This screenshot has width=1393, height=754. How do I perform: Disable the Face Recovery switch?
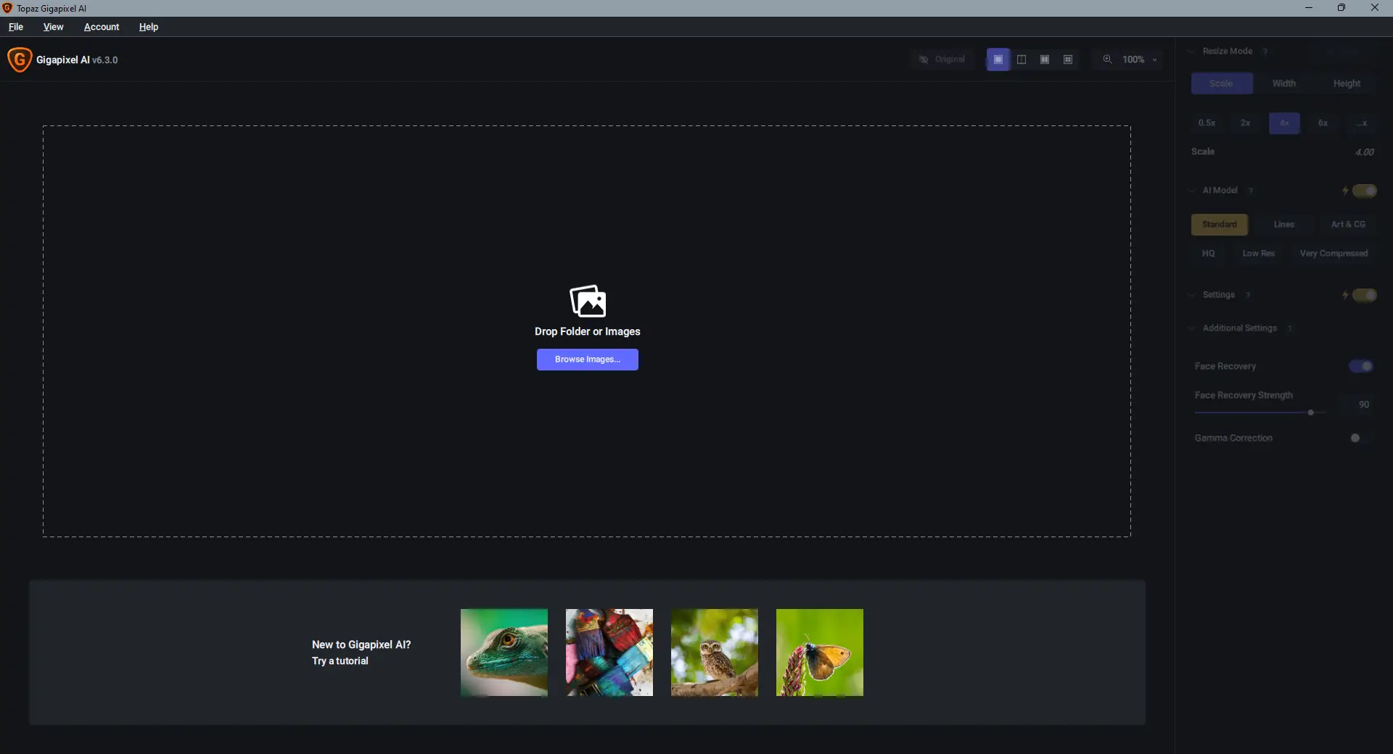click(x=1361, y=366)
